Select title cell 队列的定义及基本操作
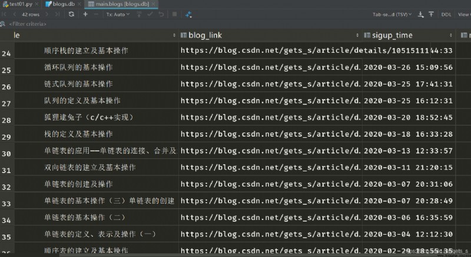Viewport: 471px width, 257px height. 96,101
